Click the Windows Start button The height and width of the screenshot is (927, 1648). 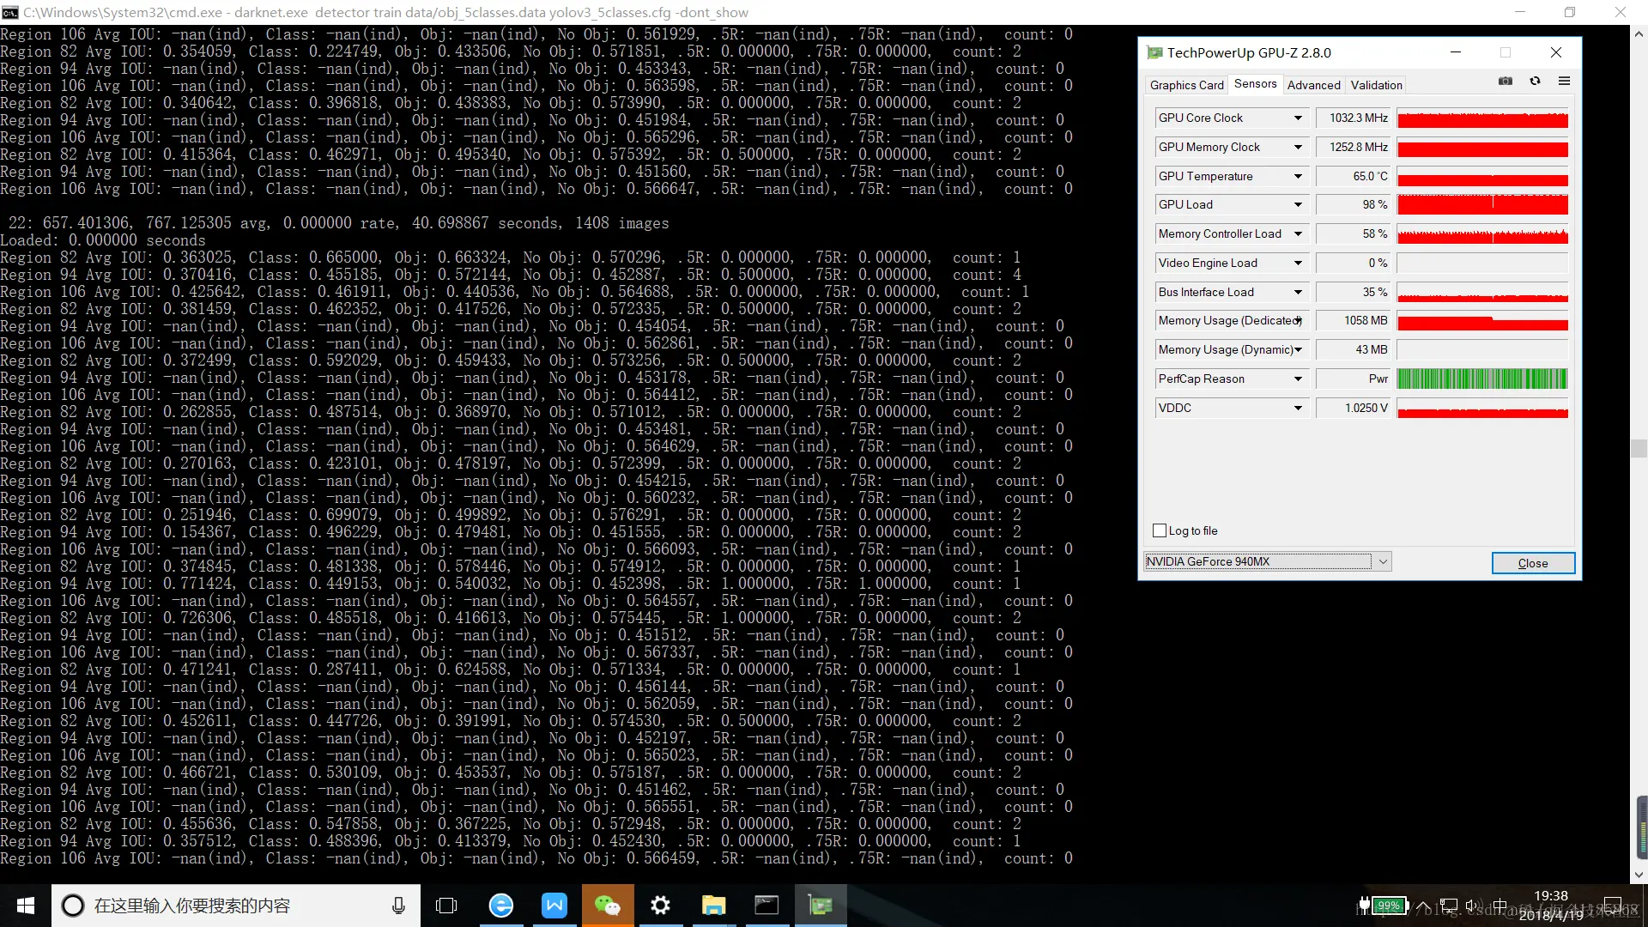point(26,906)
